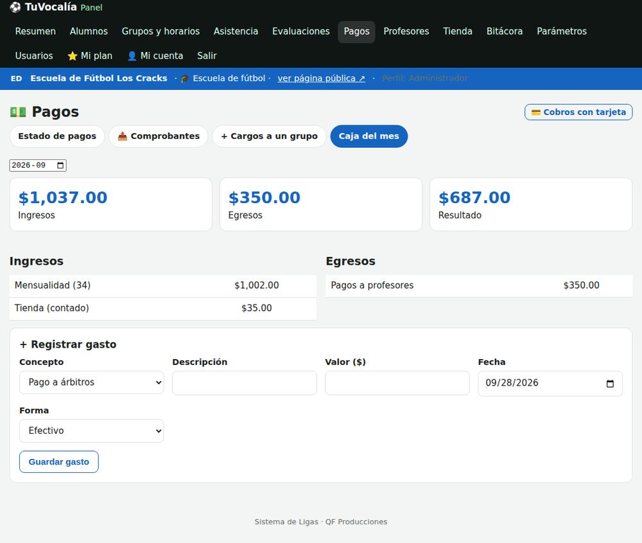Click the Cobros con tarjeta button
This screenshot has width=642, height=543.
pyautogui.click(x=578, y=112)
